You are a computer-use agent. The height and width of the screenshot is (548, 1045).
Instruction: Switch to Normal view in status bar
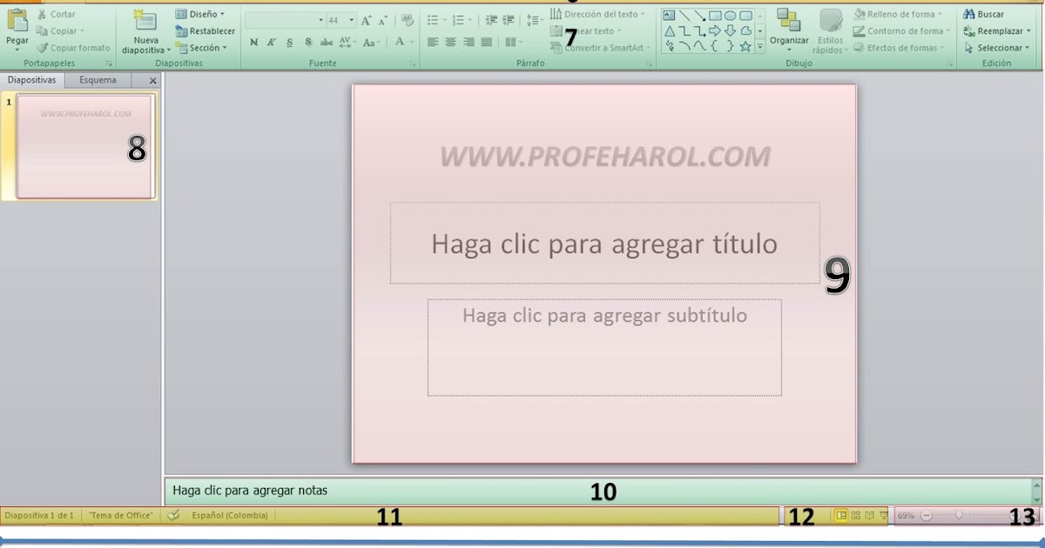pos(841,515)
